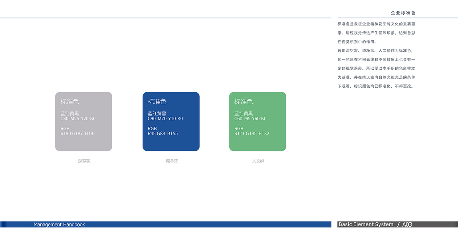Click the paragraph line starting 标准色是象征
Viewport: 458px width, 239px height.
376,24
